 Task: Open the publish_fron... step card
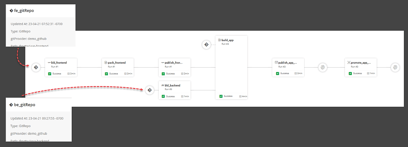click(x=175, y=67)
